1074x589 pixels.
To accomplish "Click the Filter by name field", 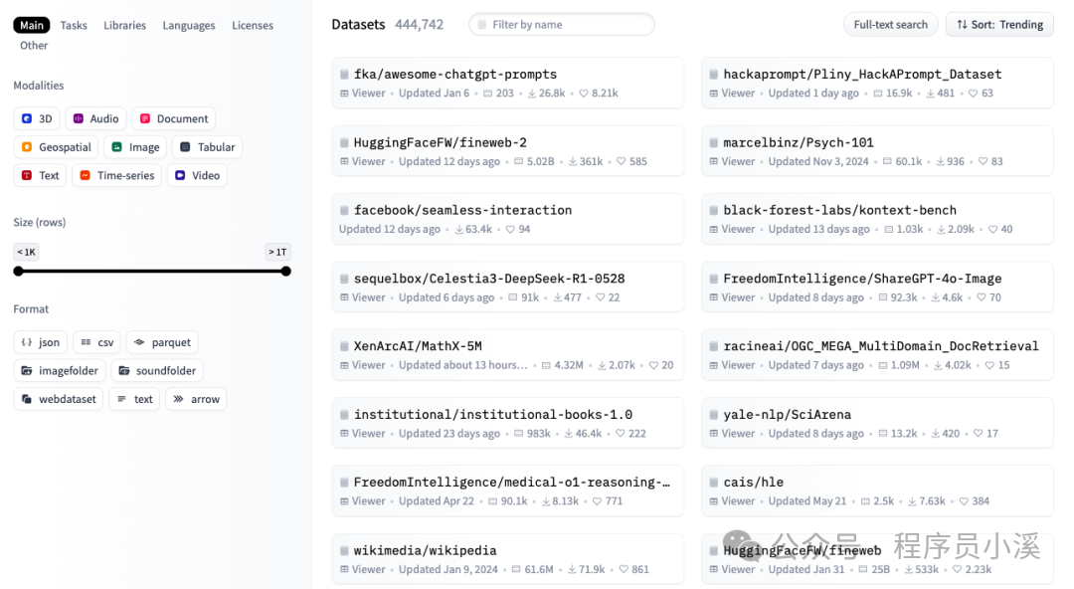I will click(x=562, y=25).
